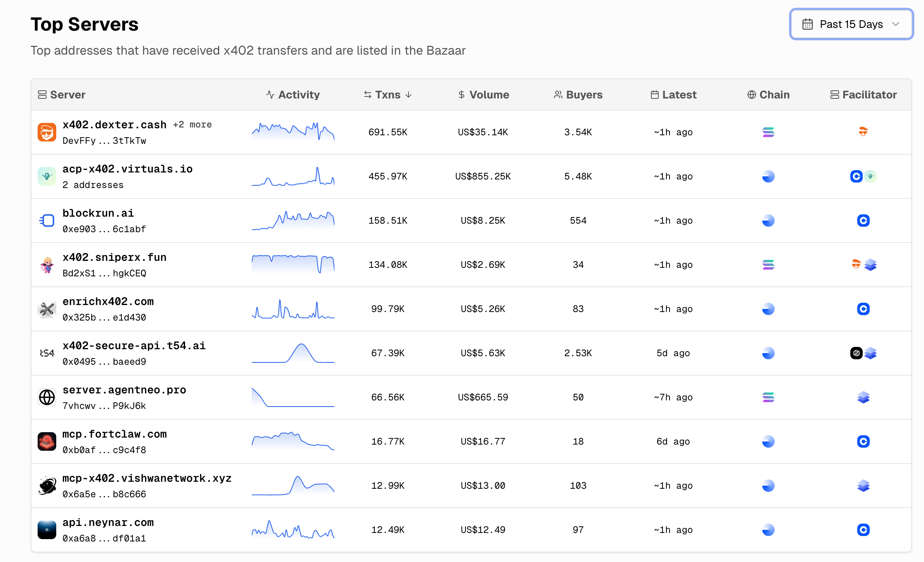Click the layered facilitator icon for mcp-x402.vishwanetwork.xyz
The image size is (924, 562).
(x=863, y=486)
